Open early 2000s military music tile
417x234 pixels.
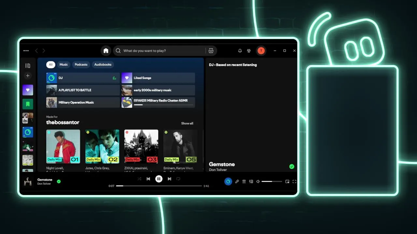(158, 90)
